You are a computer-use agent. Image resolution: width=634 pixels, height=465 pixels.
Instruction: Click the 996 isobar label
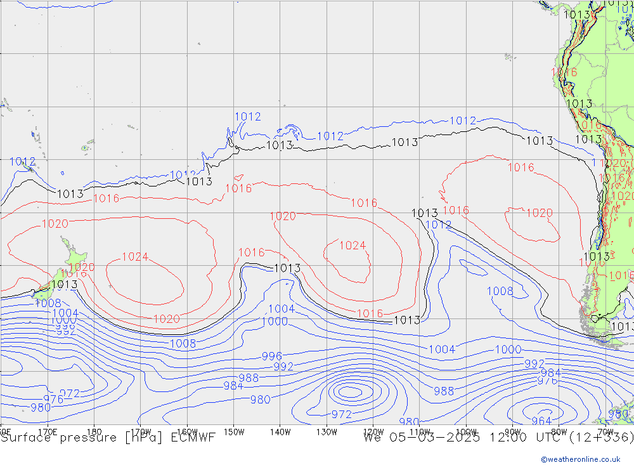click(272, 356)
